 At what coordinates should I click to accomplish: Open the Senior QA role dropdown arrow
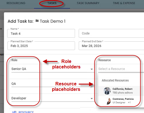[92, 69]
